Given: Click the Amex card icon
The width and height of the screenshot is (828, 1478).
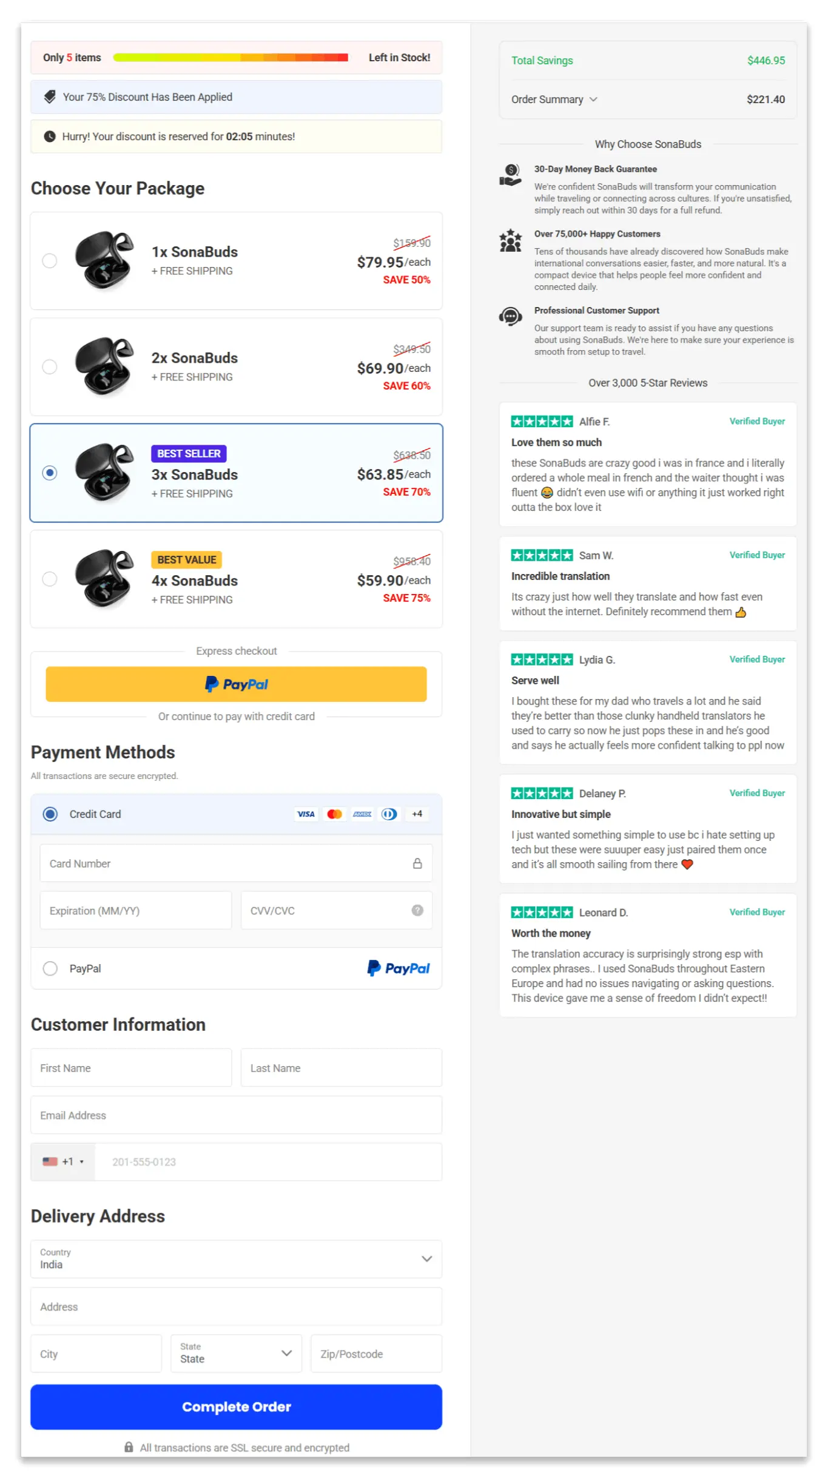Looking at the screenshot, I should tap(362, 814).
